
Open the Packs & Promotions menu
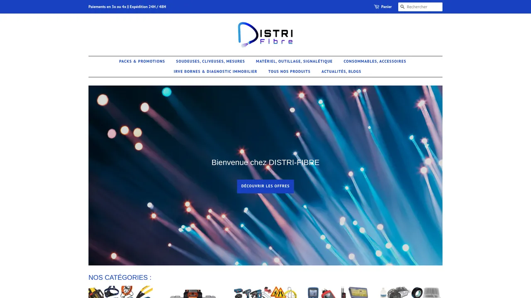click(142, 61)
